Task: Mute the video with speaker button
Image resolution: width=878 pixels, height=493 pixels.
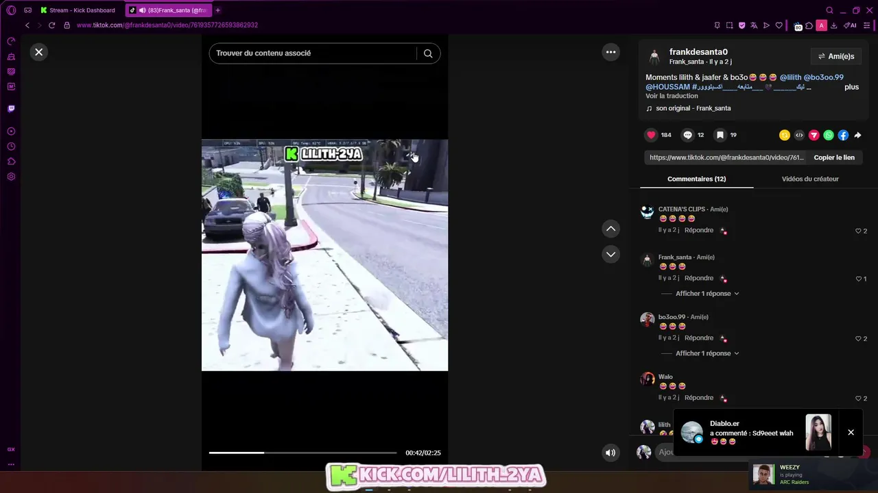Action: tap(610, 453)
